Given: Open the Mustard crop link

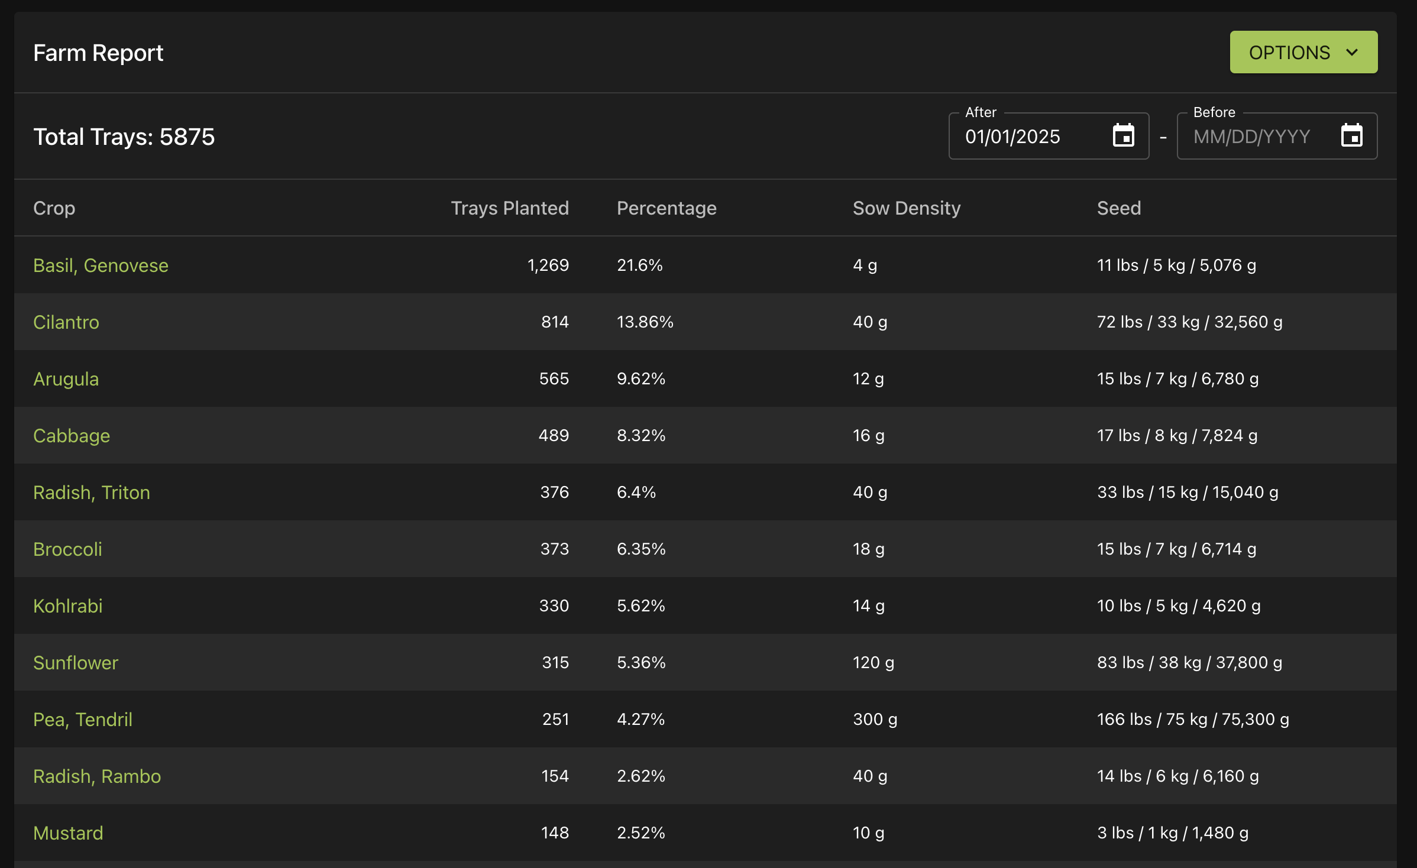Looking at the screenshot, I should pos(69,833).
